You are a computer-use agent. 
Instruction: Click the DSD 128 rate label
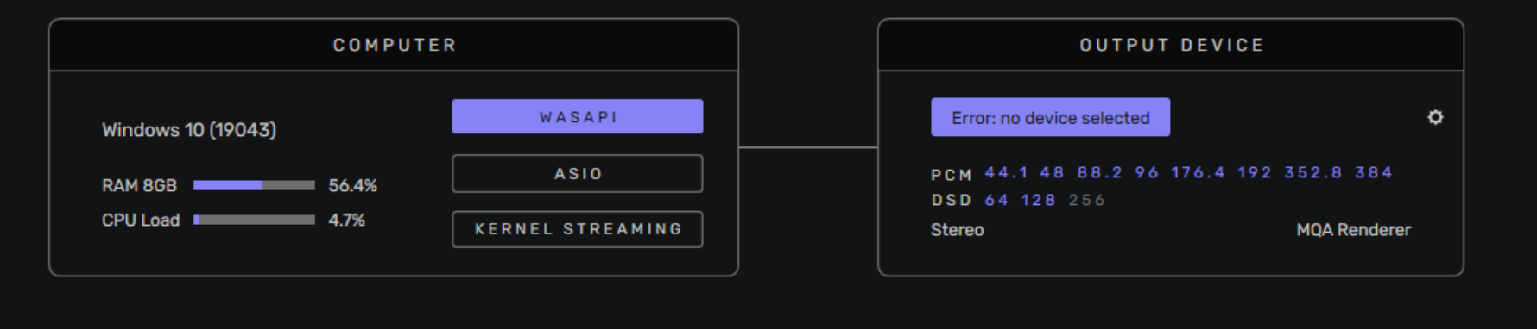click(1038, 200)
